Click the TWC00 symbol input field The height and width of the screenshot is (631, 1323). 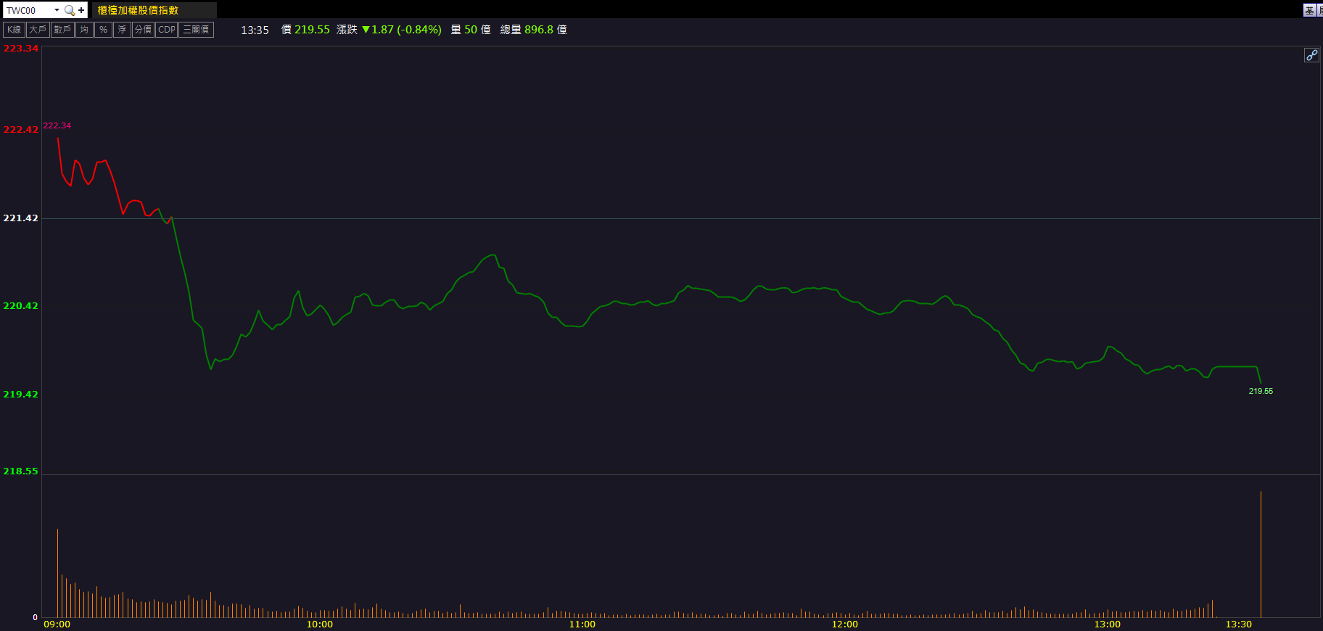pyautogui.click(x=28, y=10)
